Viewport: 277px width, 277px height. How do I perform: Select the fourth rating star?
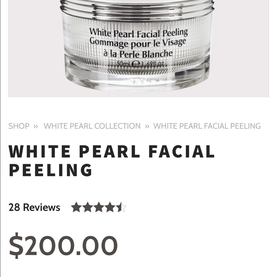(x=111, y=207)
